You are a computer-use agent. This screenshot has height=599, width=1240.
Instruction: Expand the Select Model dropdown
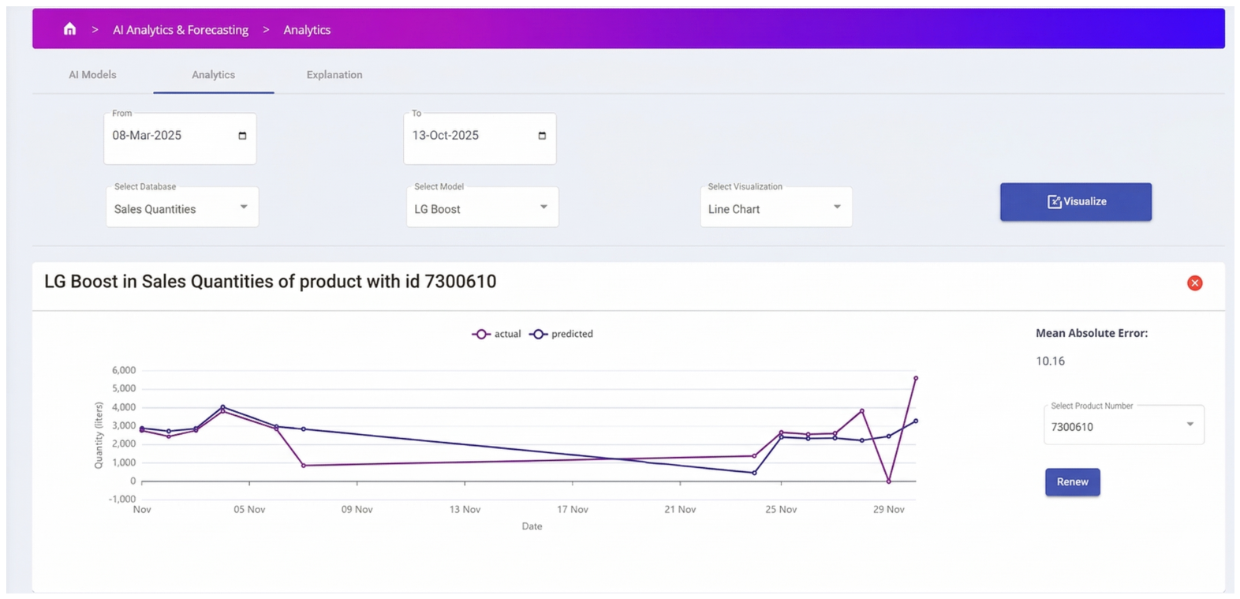click(x=482, y=208)
